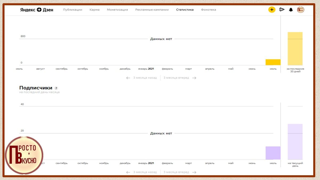
Task: Click 'за последние 30 дней' label
Action: (x=295, y=70)
